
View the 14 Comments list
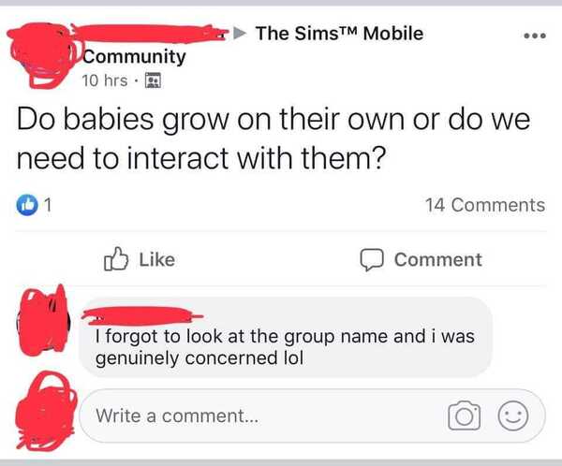click(485, 205)
